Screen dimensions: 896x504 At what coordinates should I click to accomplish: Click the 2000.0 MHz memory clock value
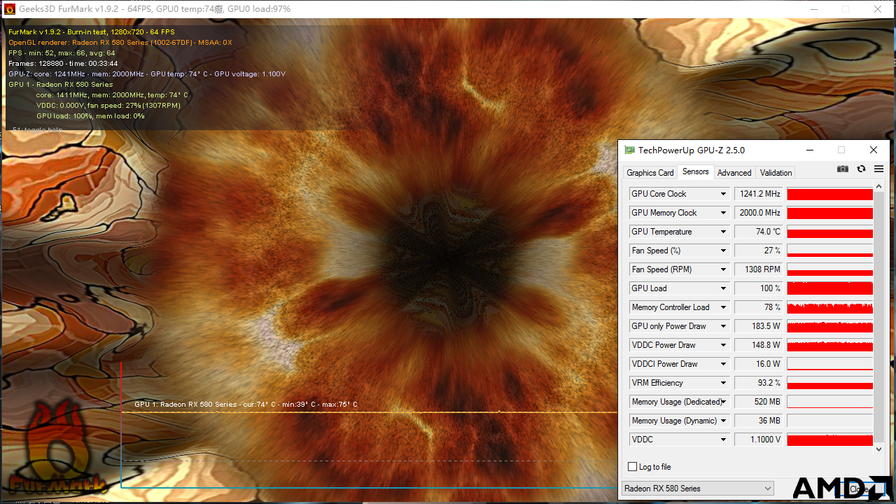(x=758, y=213)
